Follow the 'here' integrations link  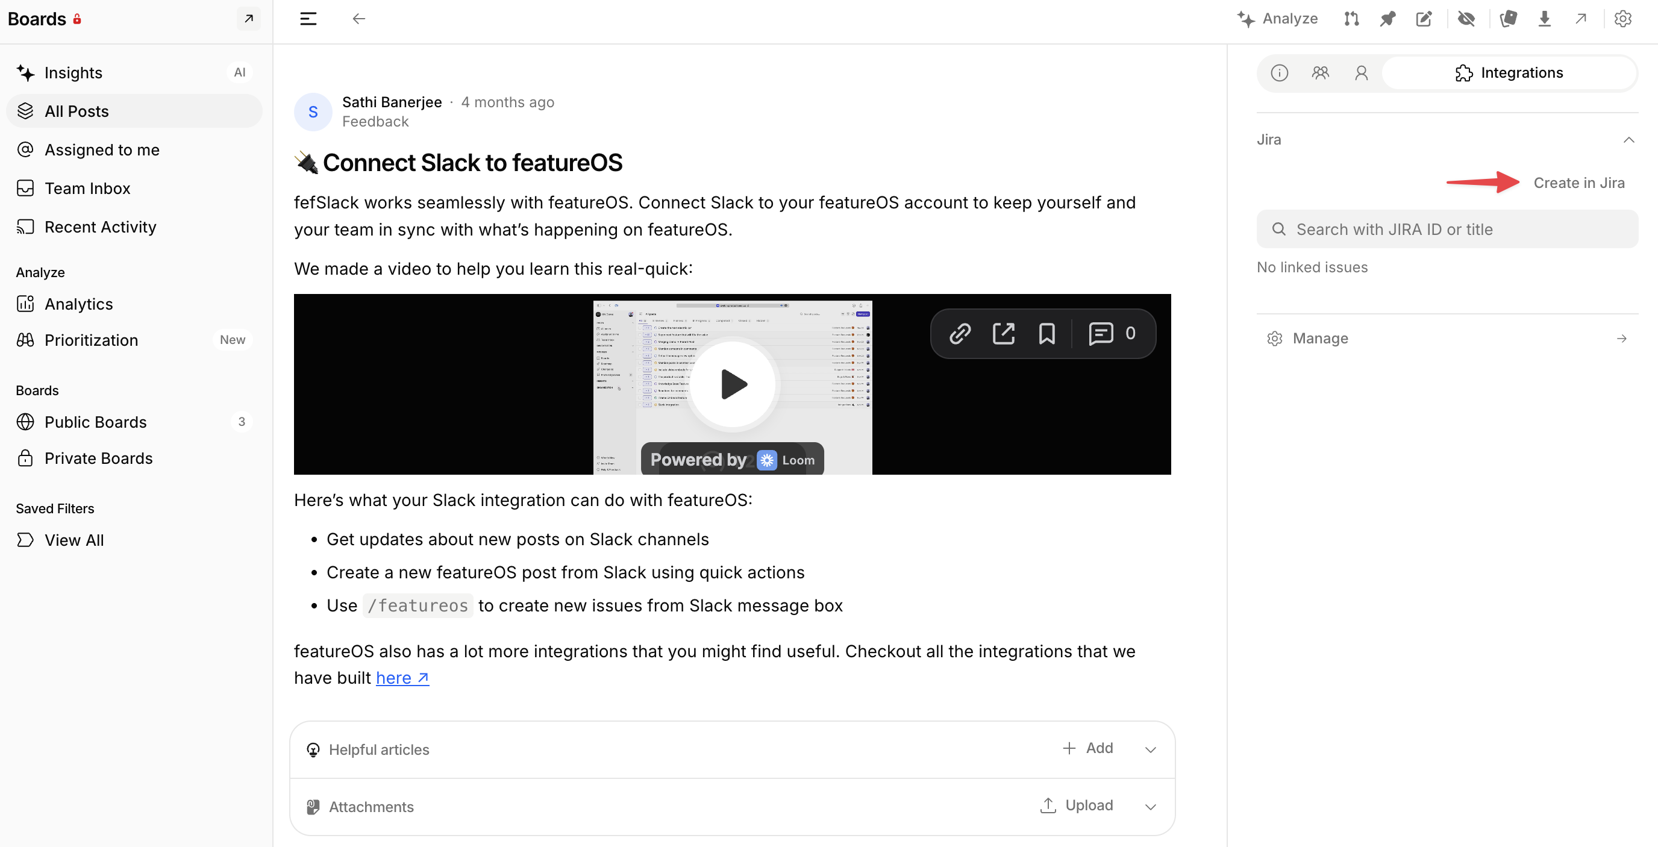point(402,678)
